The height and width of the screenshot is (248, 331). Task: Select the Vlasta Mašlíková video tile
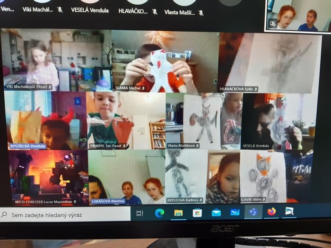pyautogui.click(x=203, y=121)
